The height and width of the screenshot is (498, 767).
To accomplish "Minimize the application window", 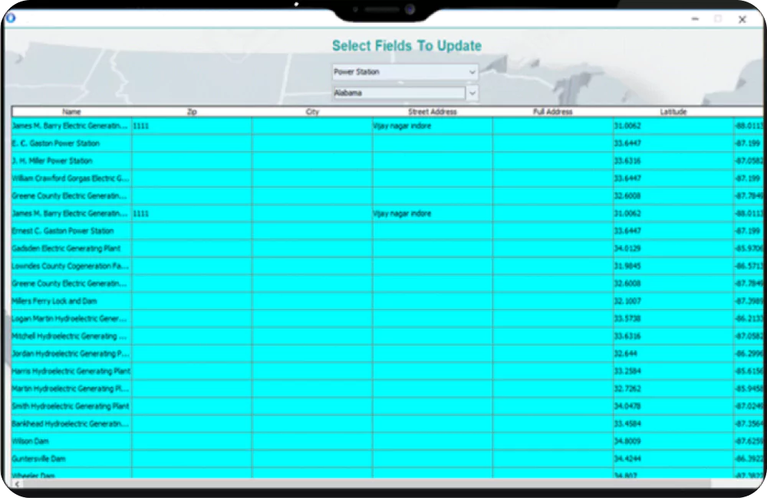I will (x=695, y=19).
